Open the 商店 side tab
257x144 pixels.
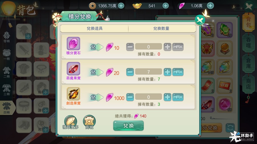point(248,84)
